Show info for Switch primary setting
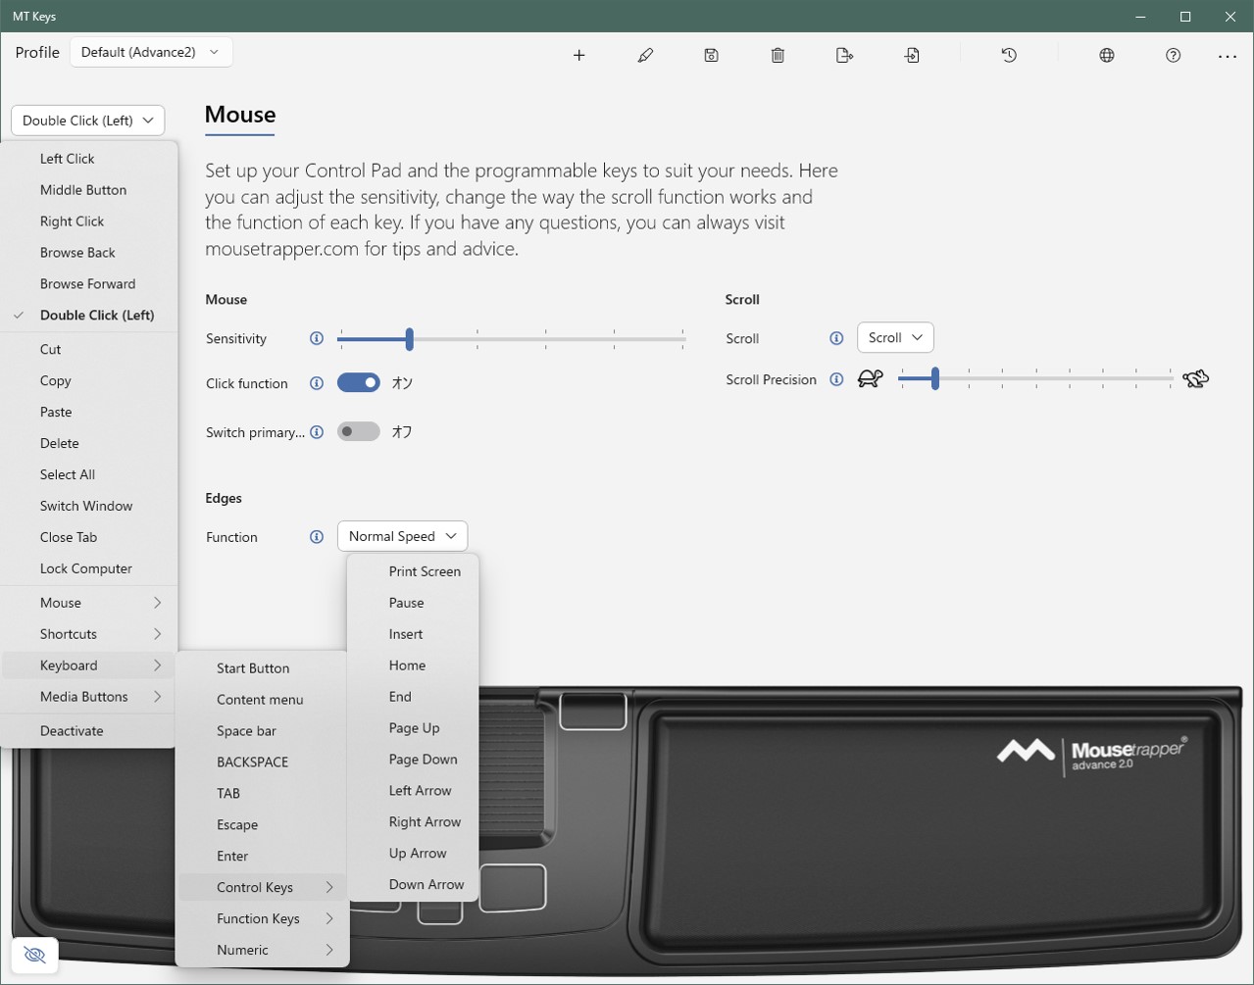1254x985 pixels. (x=317, y=432)
